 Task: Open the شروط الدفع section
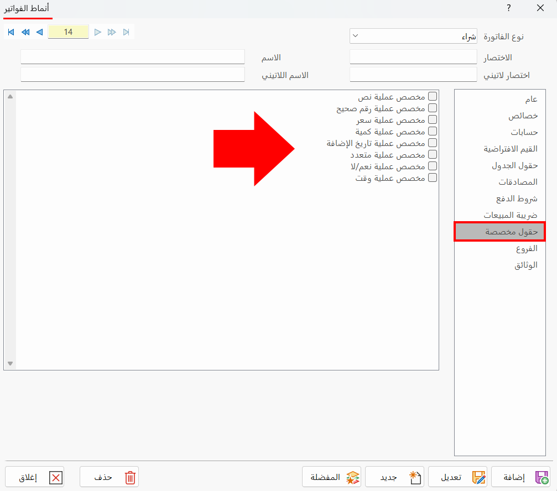click(x=500, y=199)
